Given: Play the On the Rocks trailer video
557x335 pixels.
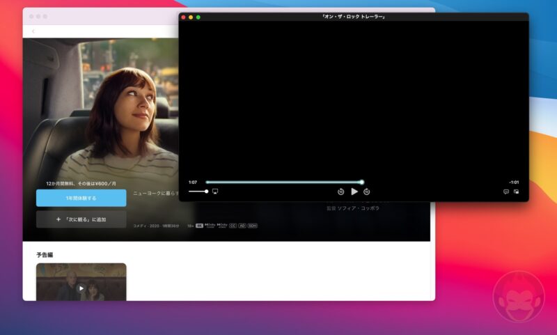Looking at the screenshot, I should (354, 192).
